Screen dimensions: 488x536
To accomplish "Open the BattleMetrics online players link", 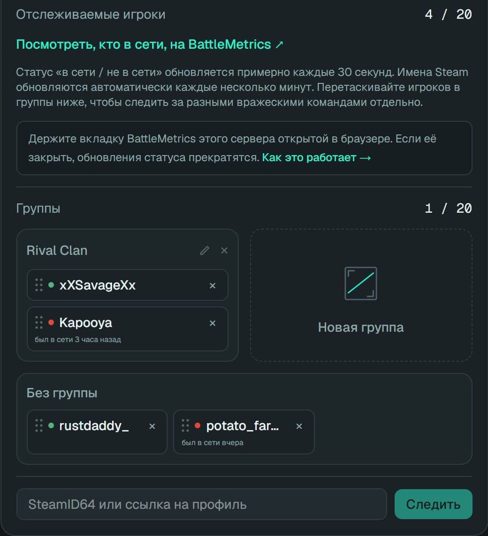I will pos(150,45).
